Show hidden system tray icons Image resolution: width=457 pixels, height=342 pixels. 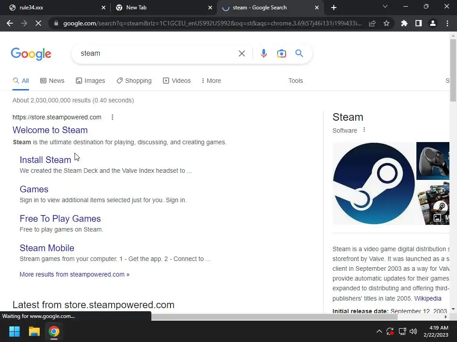point(379,331)
